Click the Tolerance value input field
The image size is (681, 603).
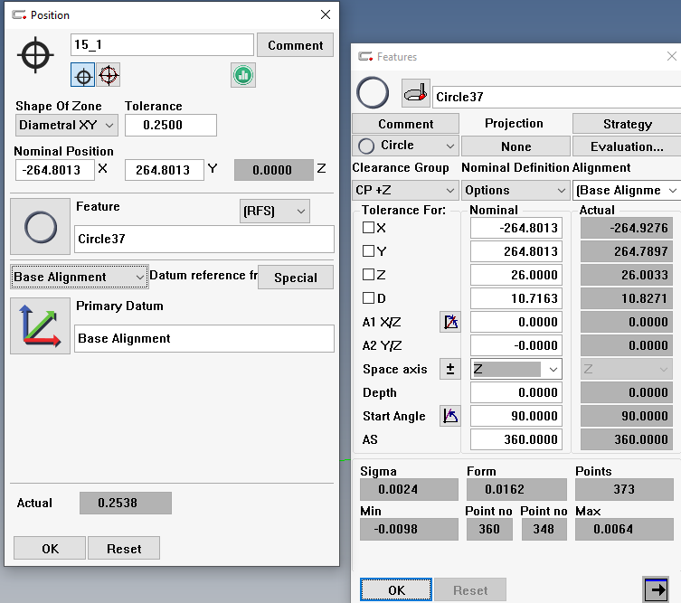170,125
